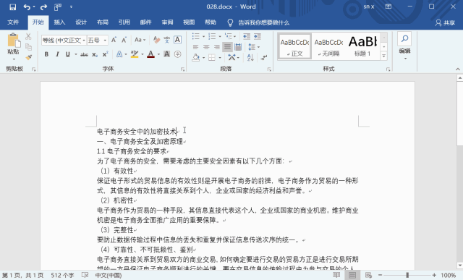Click the lightbulb Tell Me icon
The width and height of the screenshot is (463, 280).
point(230,22)
